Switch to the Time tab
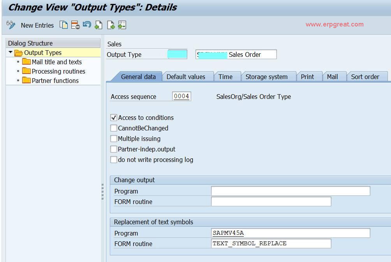Viewport: 391px width, 262px height. click(x=225, y=77)
